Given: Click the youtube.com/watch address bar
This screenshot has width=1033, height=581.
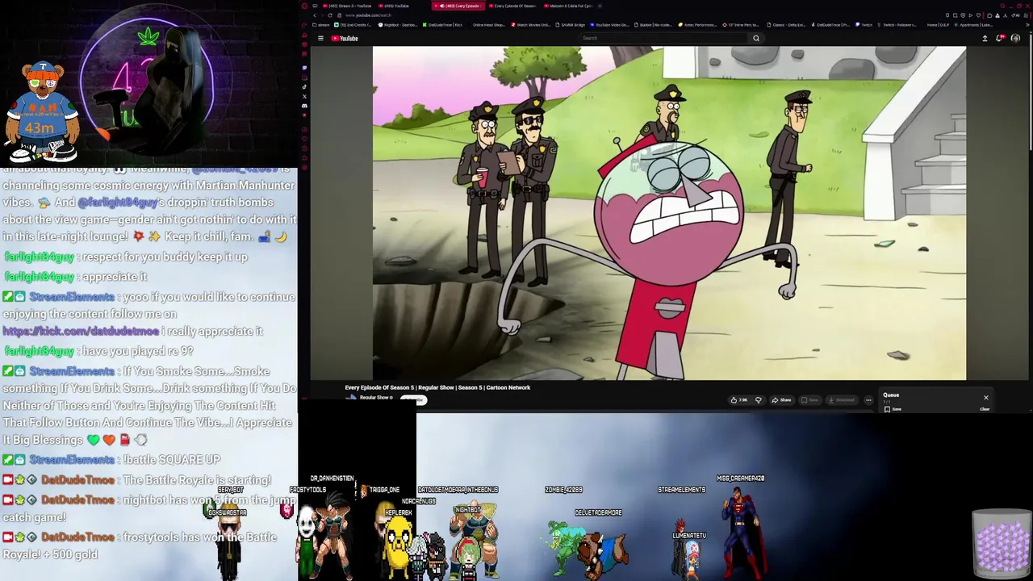Looking at the screenshot, I should tap(368, 15).
